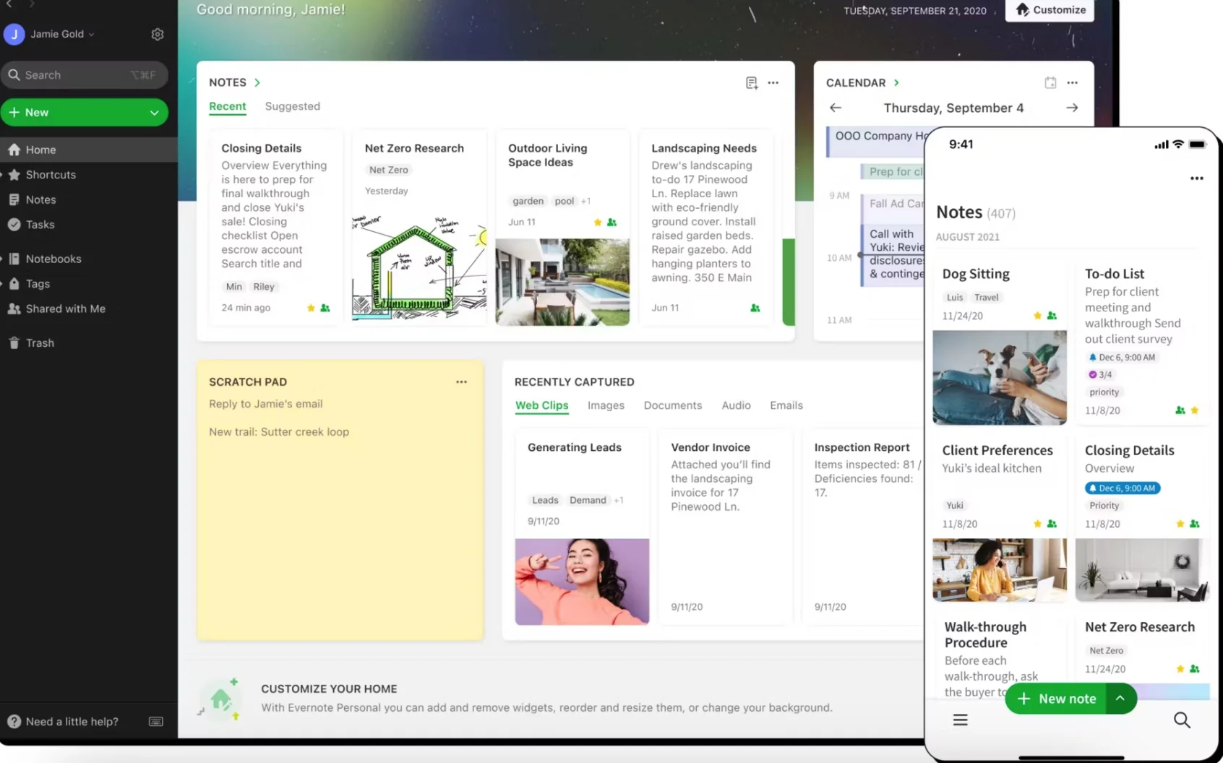Open Scratch Pad more options menu
Image resolution: width=1223 pixels, height=763 pixels.
(x=461, y=381)
